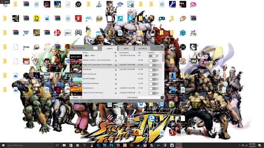The image size is (264, 148).
Task: Open the blue cube desktop icon
Action: click(x=183, y=33)
